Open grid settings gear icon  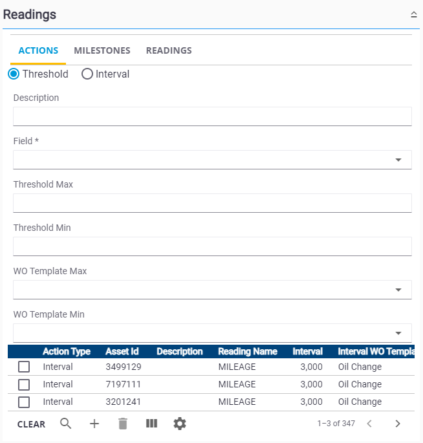pos(180,424)
